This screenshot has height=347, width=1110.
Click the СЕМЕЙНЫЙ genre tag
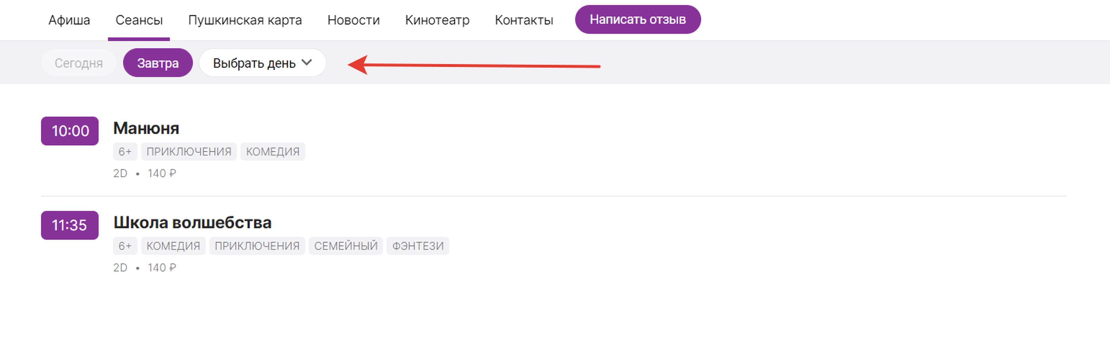pos(346,246)
